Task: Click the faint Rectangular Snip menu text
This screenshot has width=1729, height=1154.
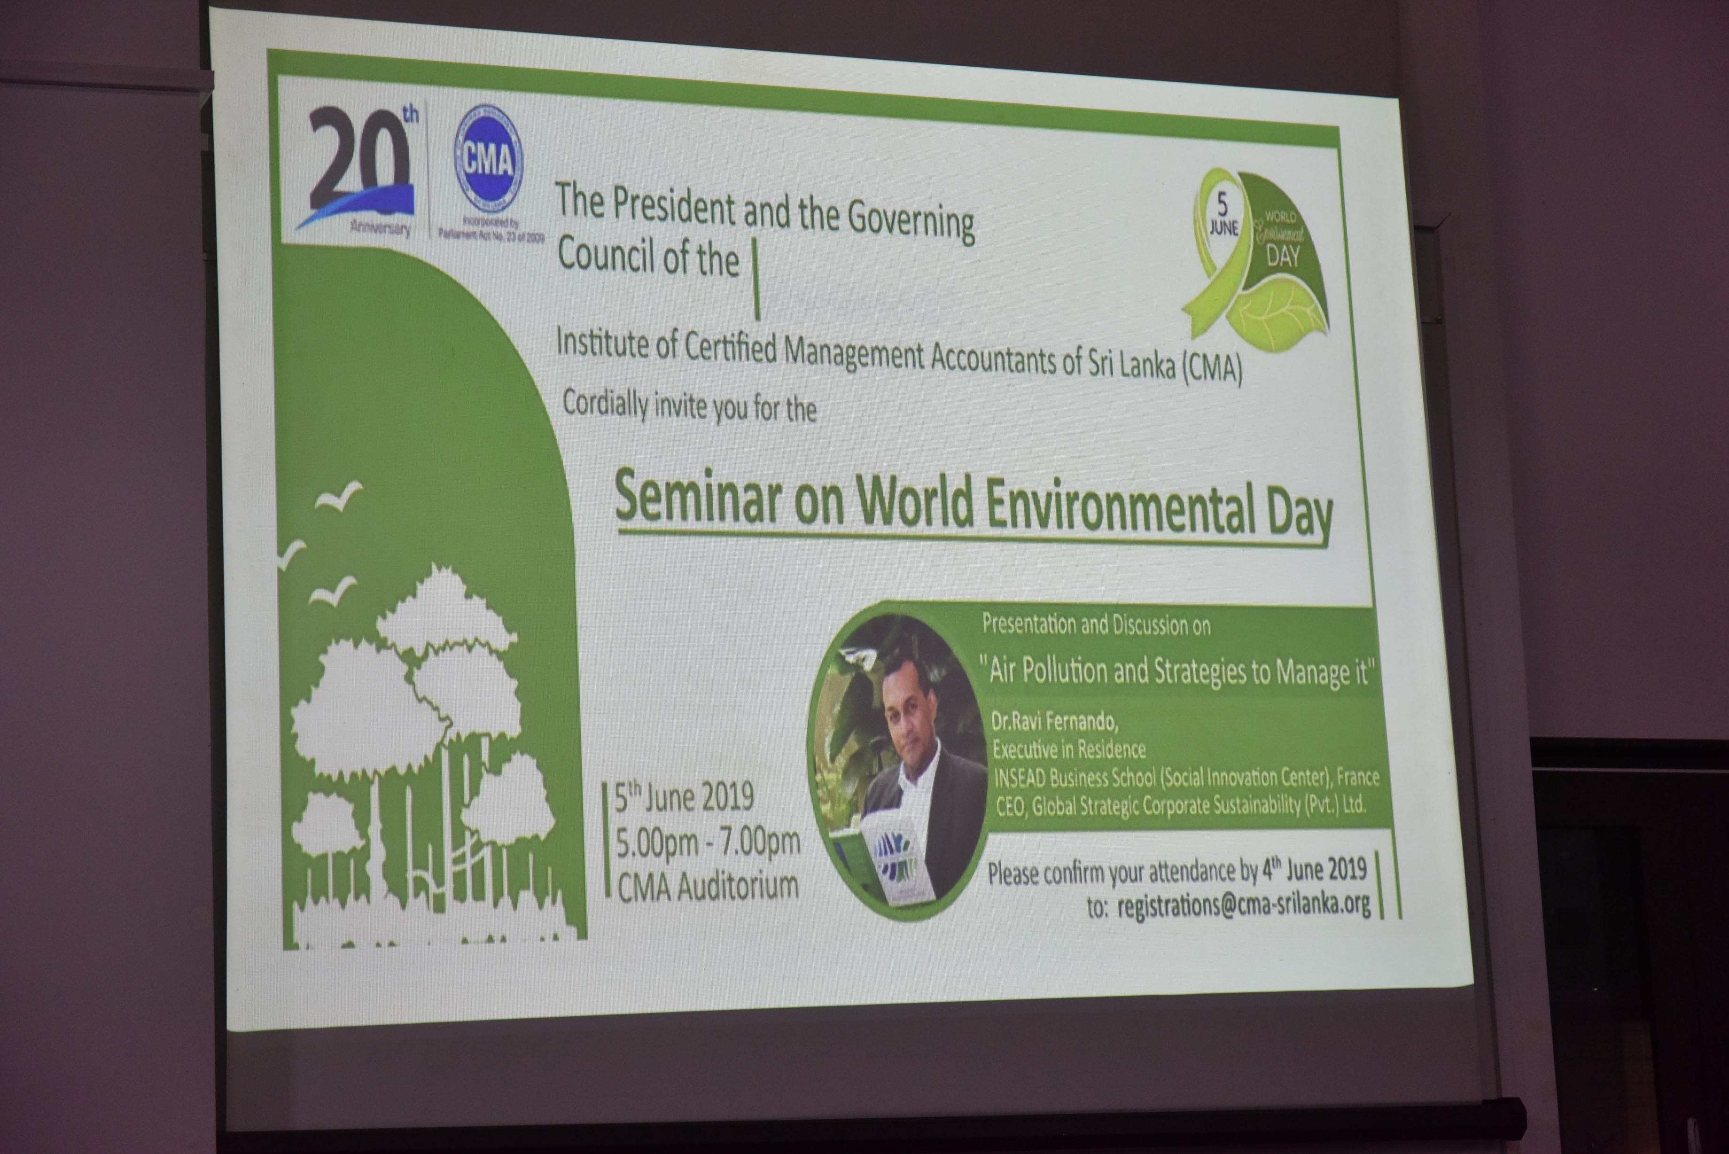Action: click(x=849, y=303)
